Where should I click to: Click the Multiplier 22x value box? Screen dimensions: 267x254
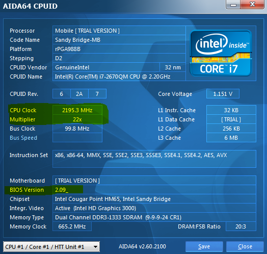(77, 119)
